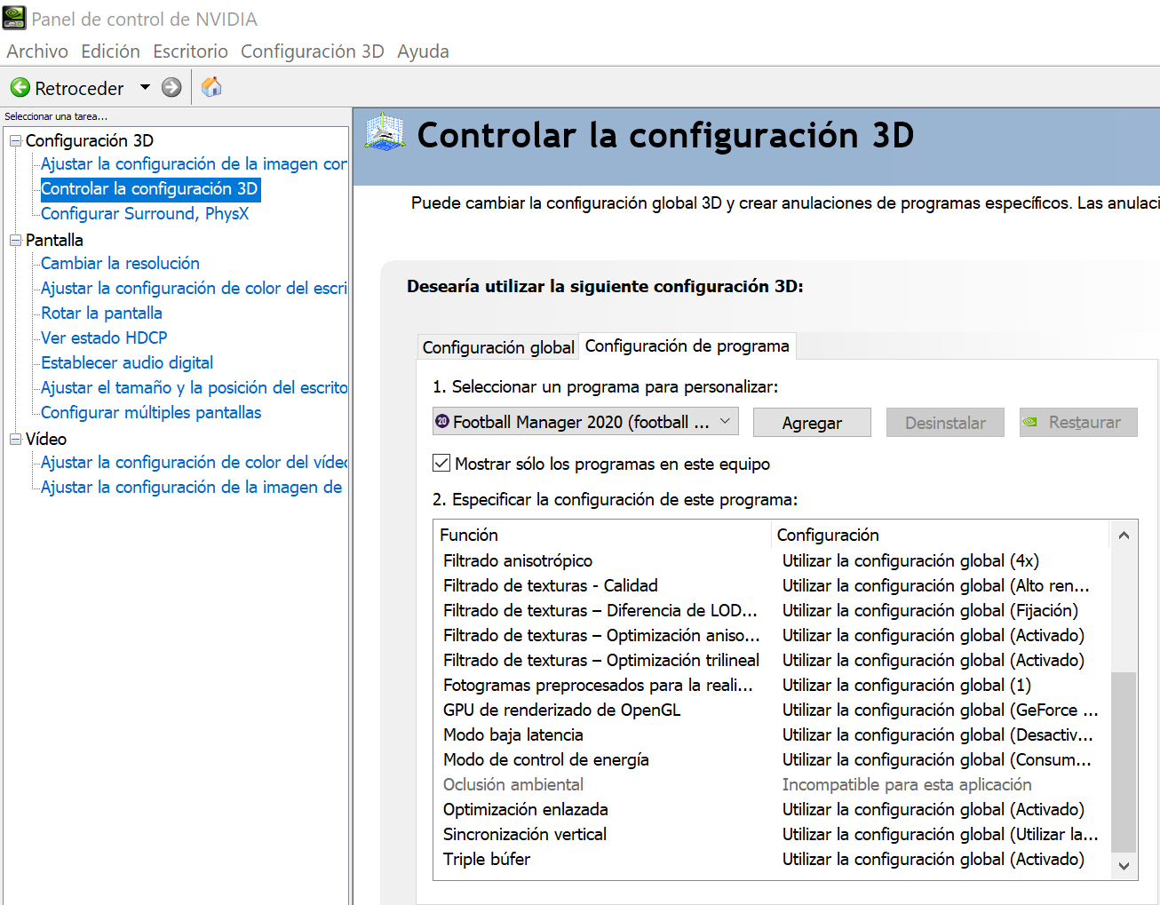Click the 3D settings header icon
1160x905 pixels.
(385, 132)
